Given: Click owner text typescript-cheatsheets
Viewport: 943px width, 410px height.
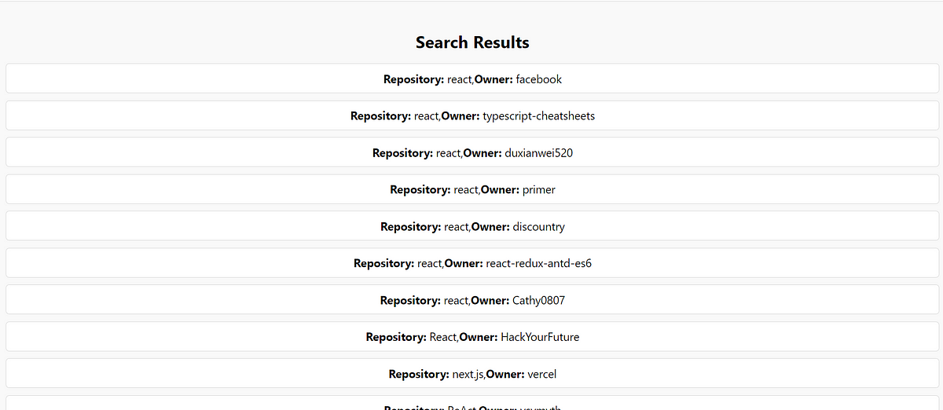Looking at the screenshot, I should click(539, 116).
